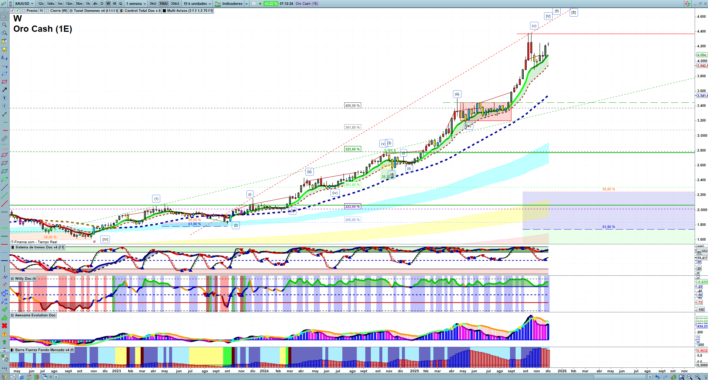Select the zoom-to-area rectangle tool

[x=4, y=33]
